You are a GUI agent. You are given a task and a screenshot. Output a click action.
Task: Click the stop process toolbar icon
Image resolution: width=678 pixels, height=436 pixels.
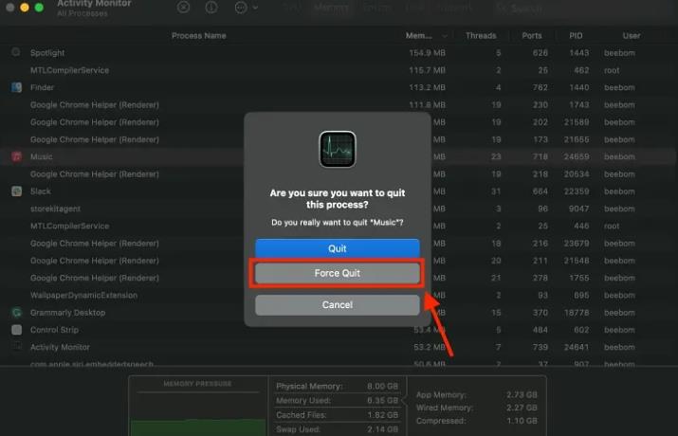(183, 9)
